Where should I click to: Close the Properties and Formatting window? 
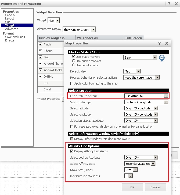(176, 4)
